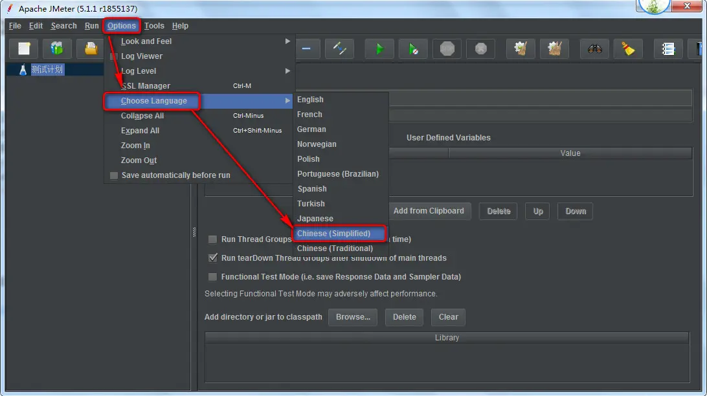Viewport: 707px width, 396px height.
Task: Open Function Helper dialog icon
Action: point(668,48)
